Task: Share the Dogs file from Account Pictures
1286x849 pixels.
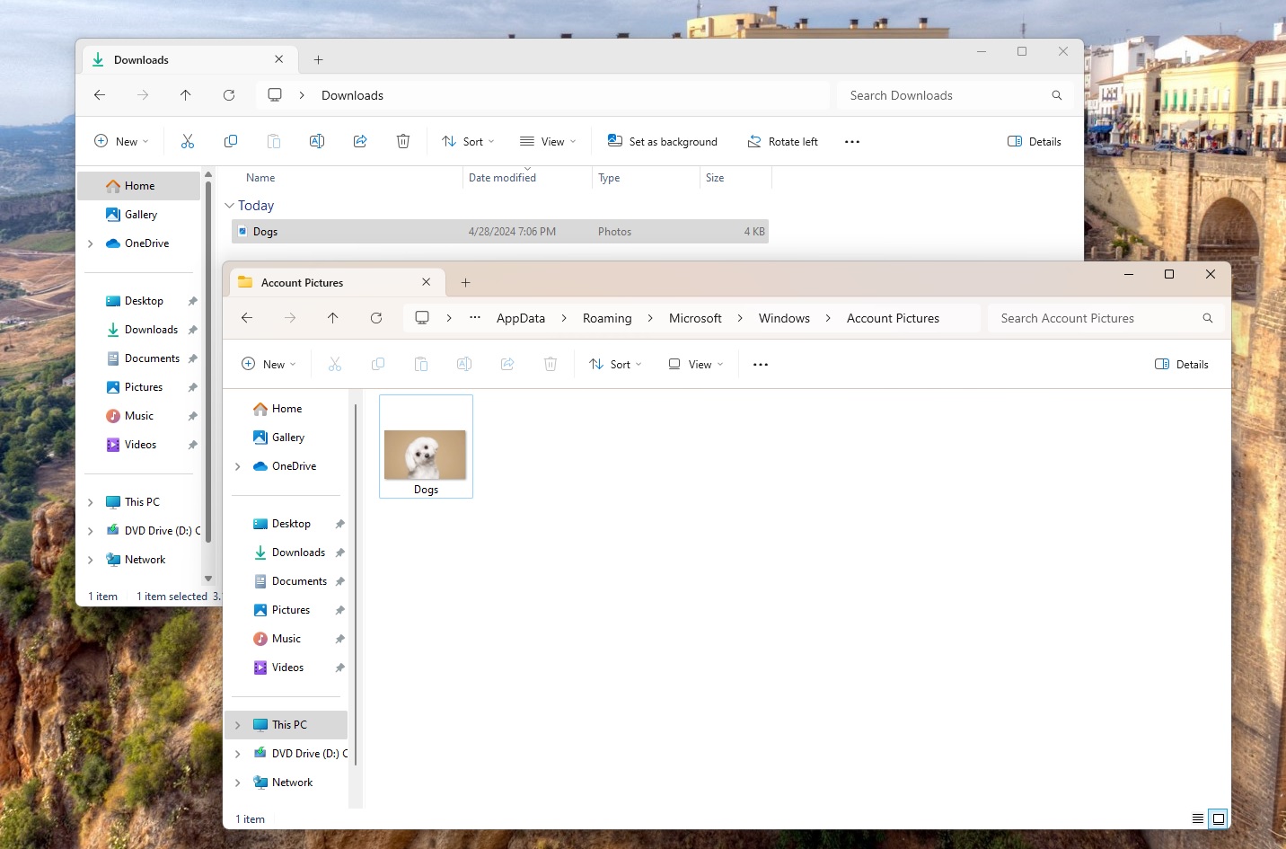Action: point(506,364)
